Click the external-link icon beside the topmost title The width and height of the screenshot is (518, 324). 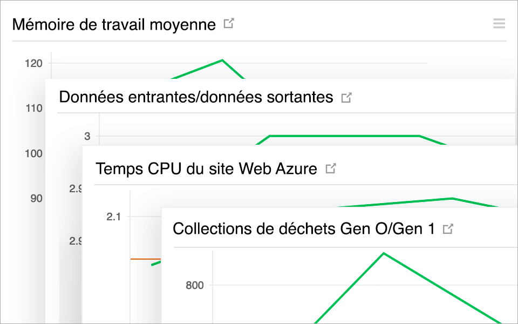click(229, 23)
